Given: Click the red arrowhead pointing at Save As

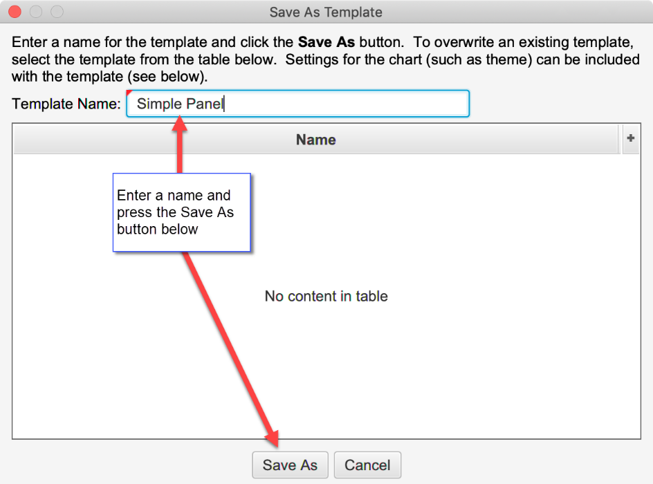Looking at the screenshot, I should 273,438.
